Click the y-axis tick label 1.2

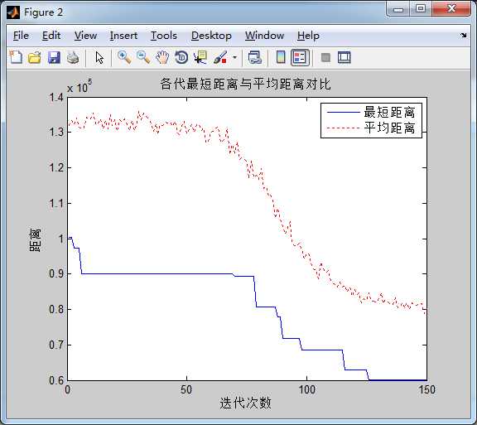(x=56, y=167)
